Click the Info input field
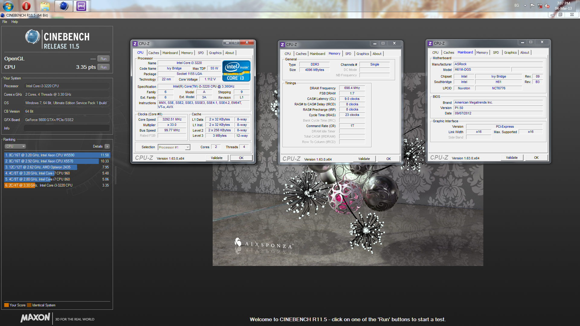580x326 pixels. 66,128
